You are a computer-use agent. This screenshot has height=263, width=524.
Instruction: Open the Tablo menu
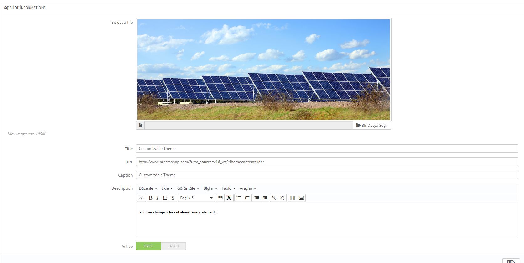229,188
